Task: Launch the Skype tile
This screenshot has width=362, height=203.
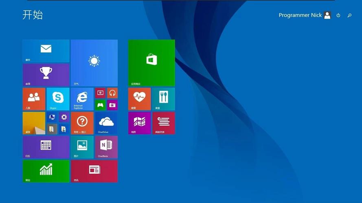Action: click(x=58, y=99)
